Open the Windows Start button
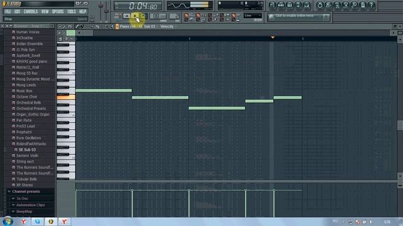Viewport: 403px width, 226px height. 8,222
